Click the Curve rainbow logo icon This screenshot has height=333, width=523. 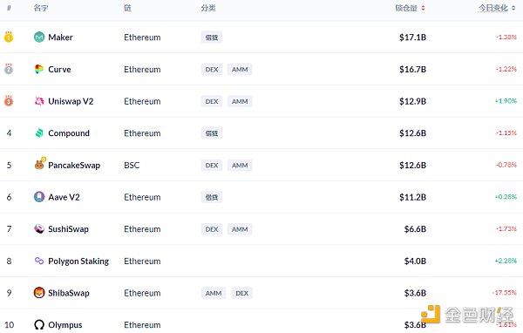tap(39, 69)
